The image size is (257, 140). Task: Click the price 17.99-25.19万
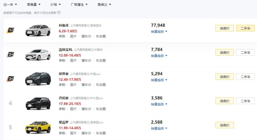[x=70, y=103]
